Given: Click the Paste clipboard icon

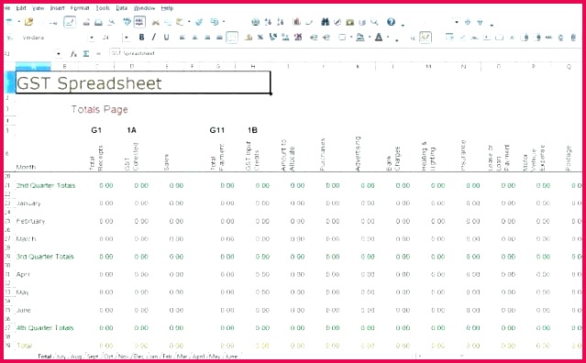Looking at the screenshot, I should tap(180, 22).
